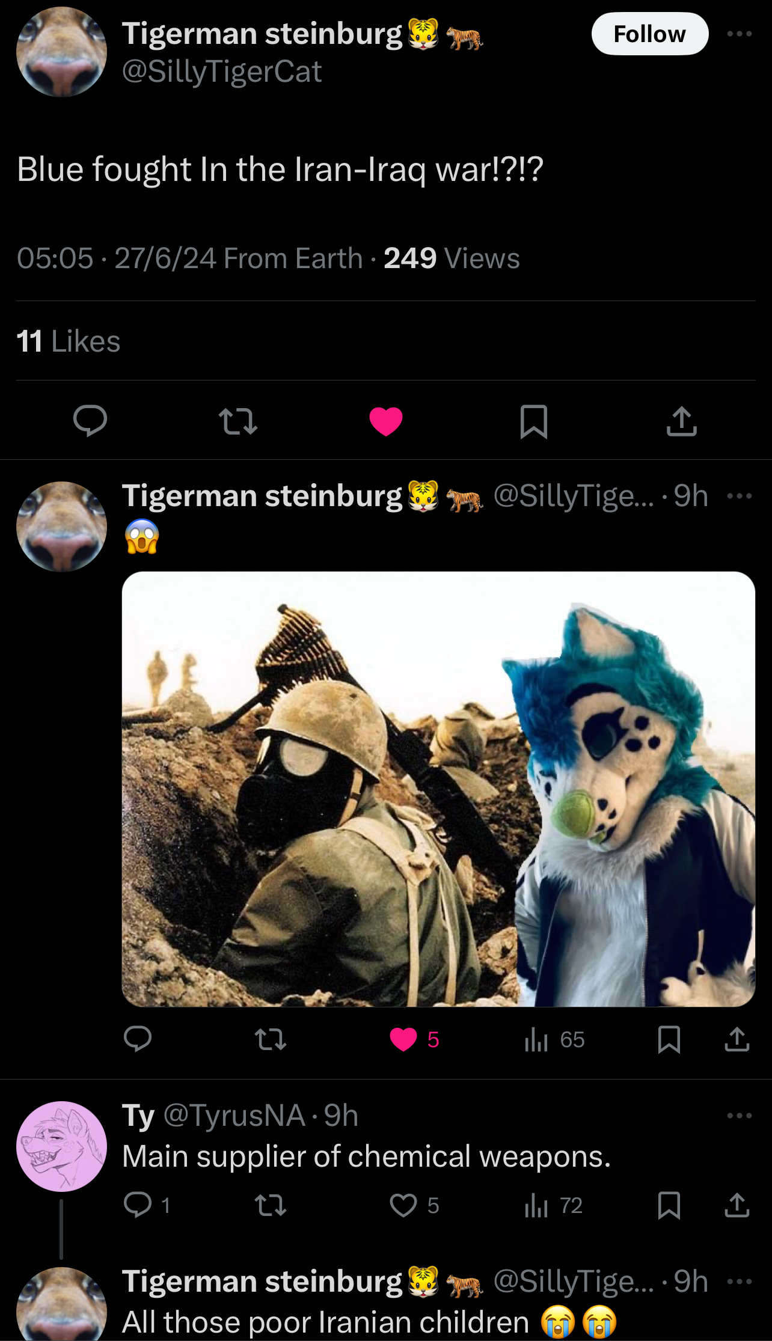Open Ty's profile picture
This screenshot has width=772, height=1341.
[62, 1146]
